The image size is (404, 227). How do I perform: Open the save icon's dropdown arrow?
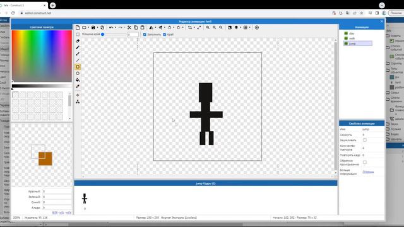[97, 28]
